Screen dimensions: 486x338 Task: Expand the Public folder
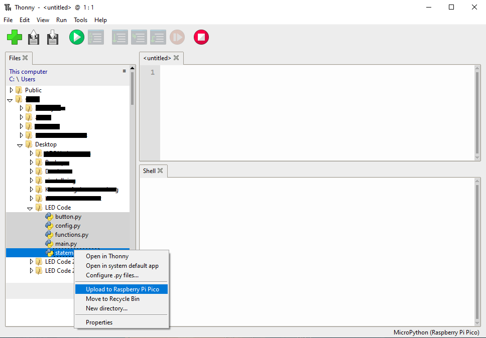pos(12,90)
